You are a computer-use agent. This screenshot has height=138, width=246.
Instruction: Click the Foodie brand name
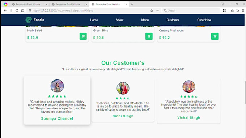pos(39,20)
